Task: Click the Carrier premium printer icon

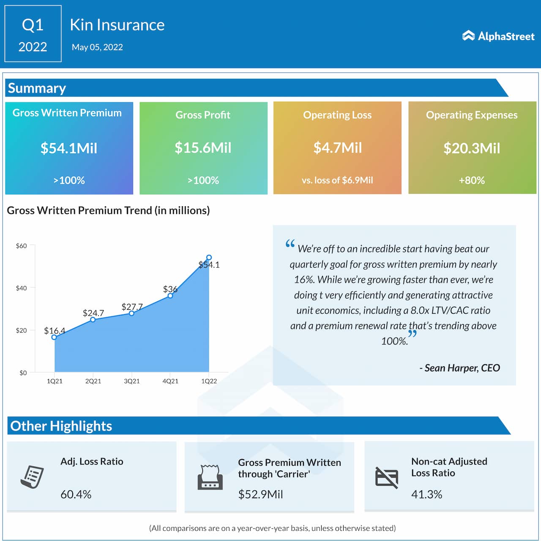Action: tap(210, 477)
